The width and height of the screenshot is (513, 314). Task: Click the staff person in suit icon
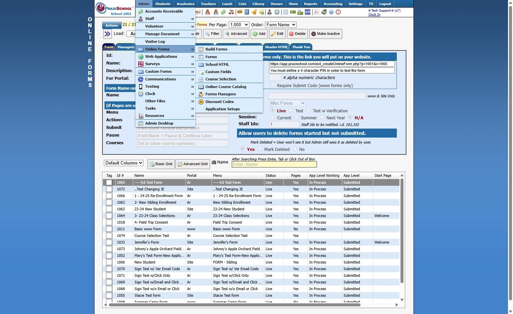point(269,12)
